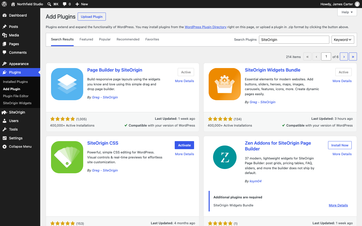Switch to the Popular tab

coord(105,39)
